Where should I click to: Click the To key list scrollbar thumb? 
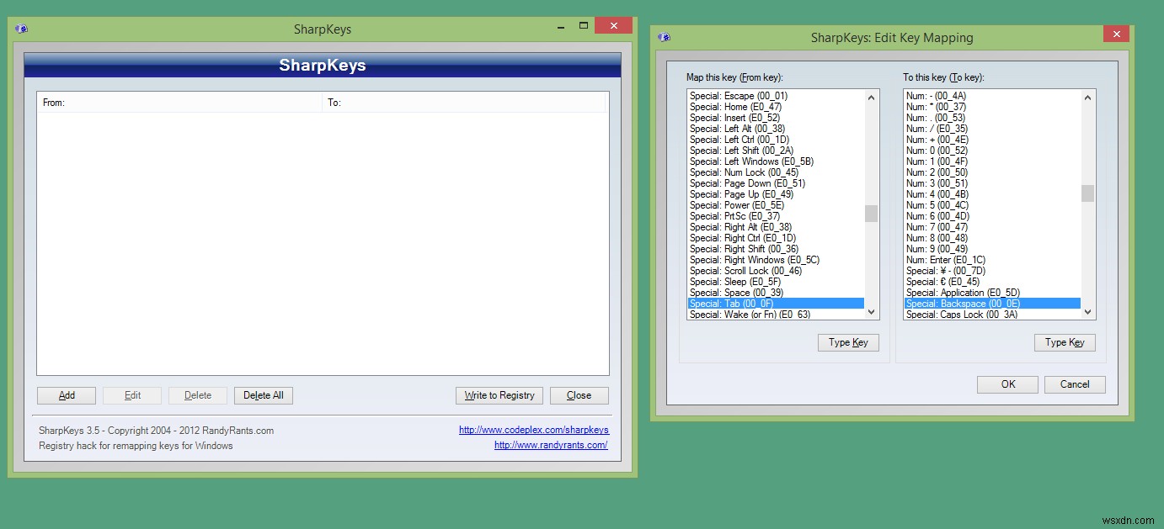click(x=1087, y=193)
